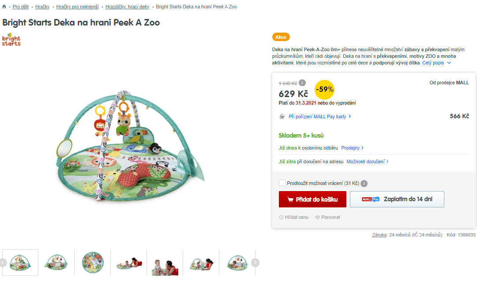Open the info icon beside extended return option
This screenshot has height=282, width=477.
coord(364,184)
